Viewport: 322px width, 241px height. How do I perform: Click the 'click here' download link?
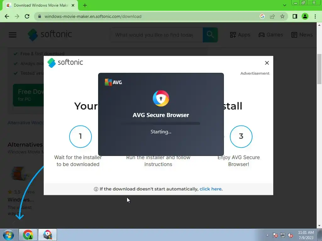click(210, 189)
